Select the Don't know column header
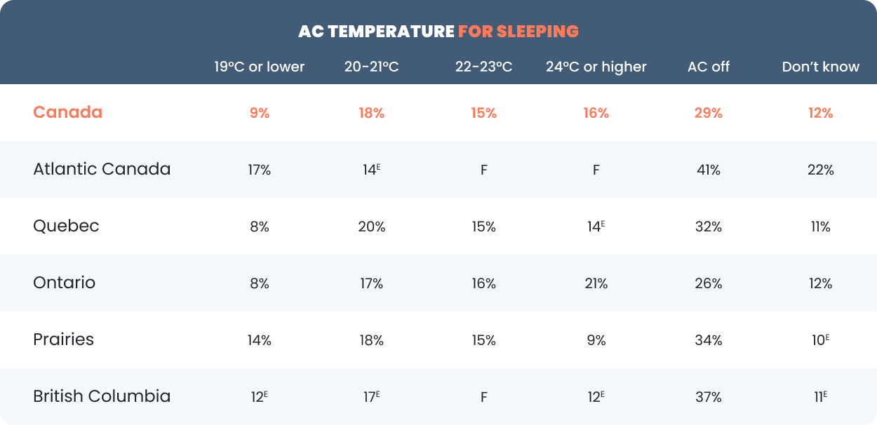The height and width of the screenshot is (425, 877). [x=821, y=67]
